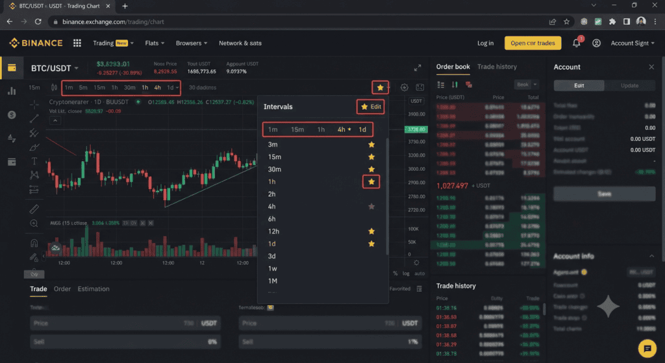The height and width of the screenshot is (363, 665).
Task: Open the chat support bubble
Action: point(647,349)
